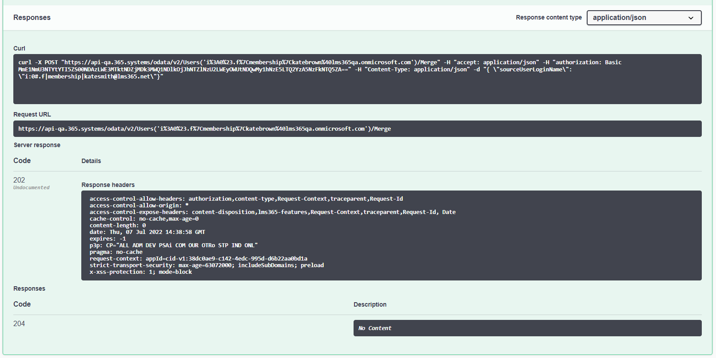Click the Request URL heading

pos(32,114)
